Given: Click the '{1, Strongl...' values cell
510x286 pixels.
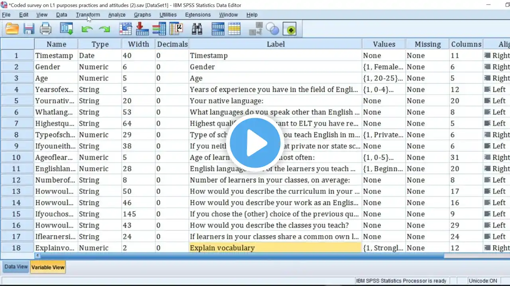Looking at the screenshot, I should click(x=384, y=248).
